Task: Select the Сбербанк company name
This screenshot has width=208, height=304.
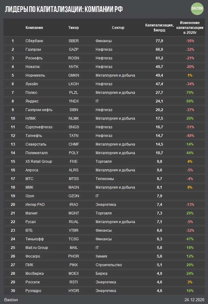Action: pos(34,41)
